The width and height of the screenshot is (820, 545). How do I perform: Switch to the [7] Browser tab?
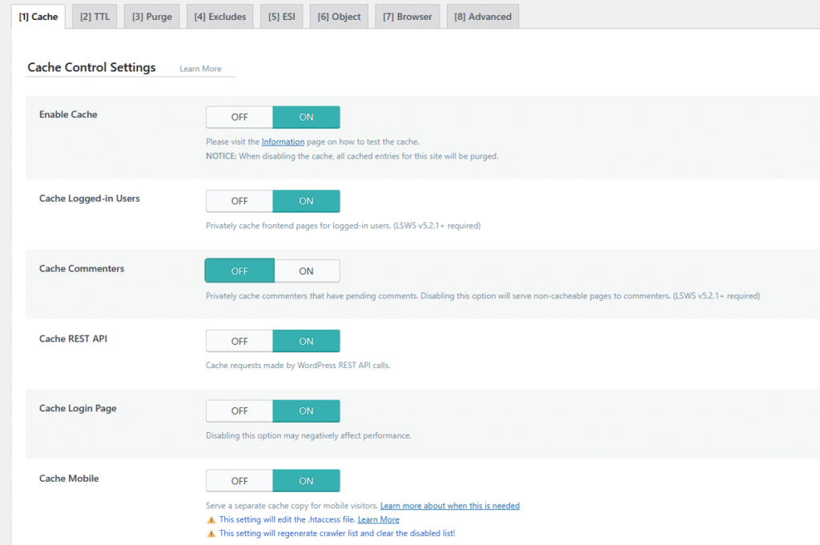pyautogui.click(x=408, y=17)
